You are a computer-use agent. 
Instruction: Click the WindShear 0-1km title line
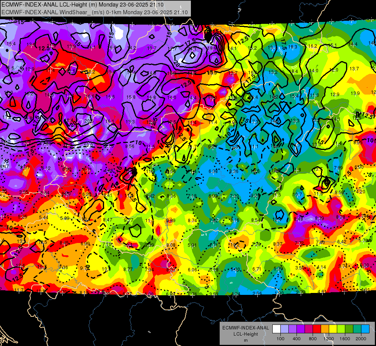[94, 12]
